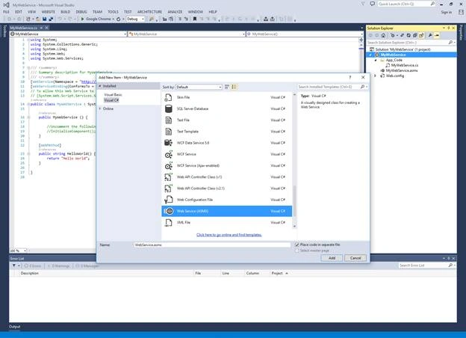Open the Debug configuration dropdown

click(x=135, y=19)
